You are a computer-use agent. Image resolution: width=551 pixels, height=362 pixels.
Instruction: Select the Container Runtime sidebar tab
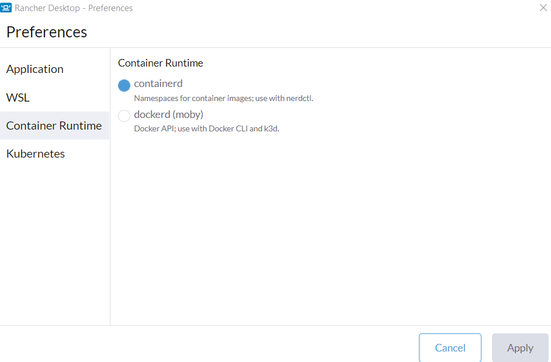(x=54, y=126)
